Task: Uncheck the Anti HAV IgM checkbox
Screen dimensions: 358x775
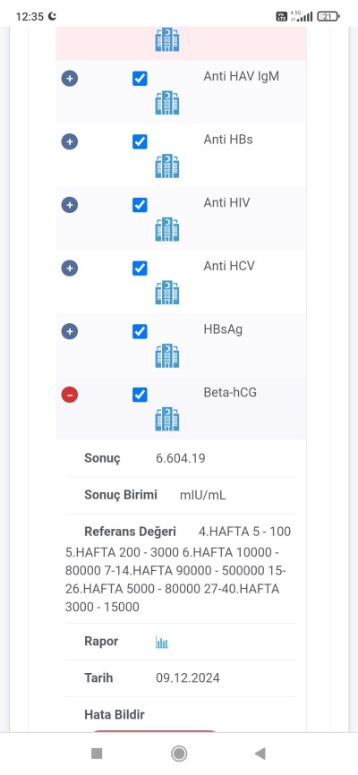Action: click(x=140, y=79)
